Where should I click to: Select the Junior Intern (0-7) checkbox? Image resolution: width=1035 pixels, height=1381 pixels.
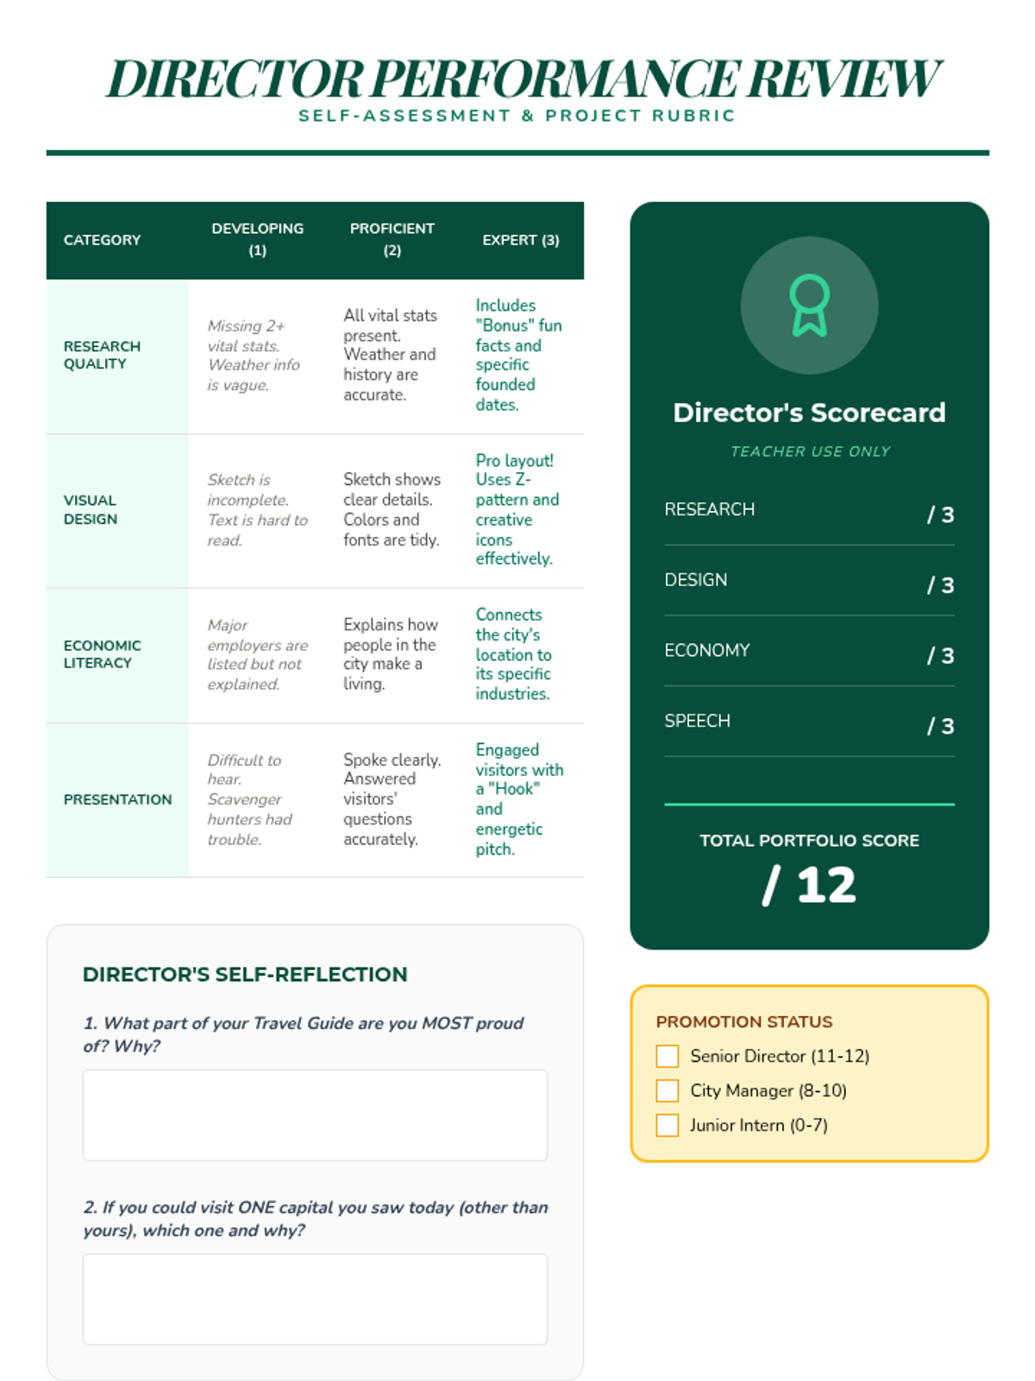pos(668,1125)
